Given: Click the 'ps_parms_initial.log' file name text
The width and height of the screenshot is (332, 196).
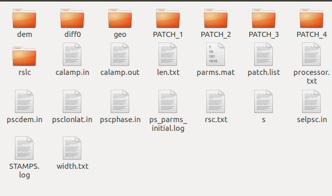Looking at the screenshot, I should pyautogui.click(x=168, y=124).
